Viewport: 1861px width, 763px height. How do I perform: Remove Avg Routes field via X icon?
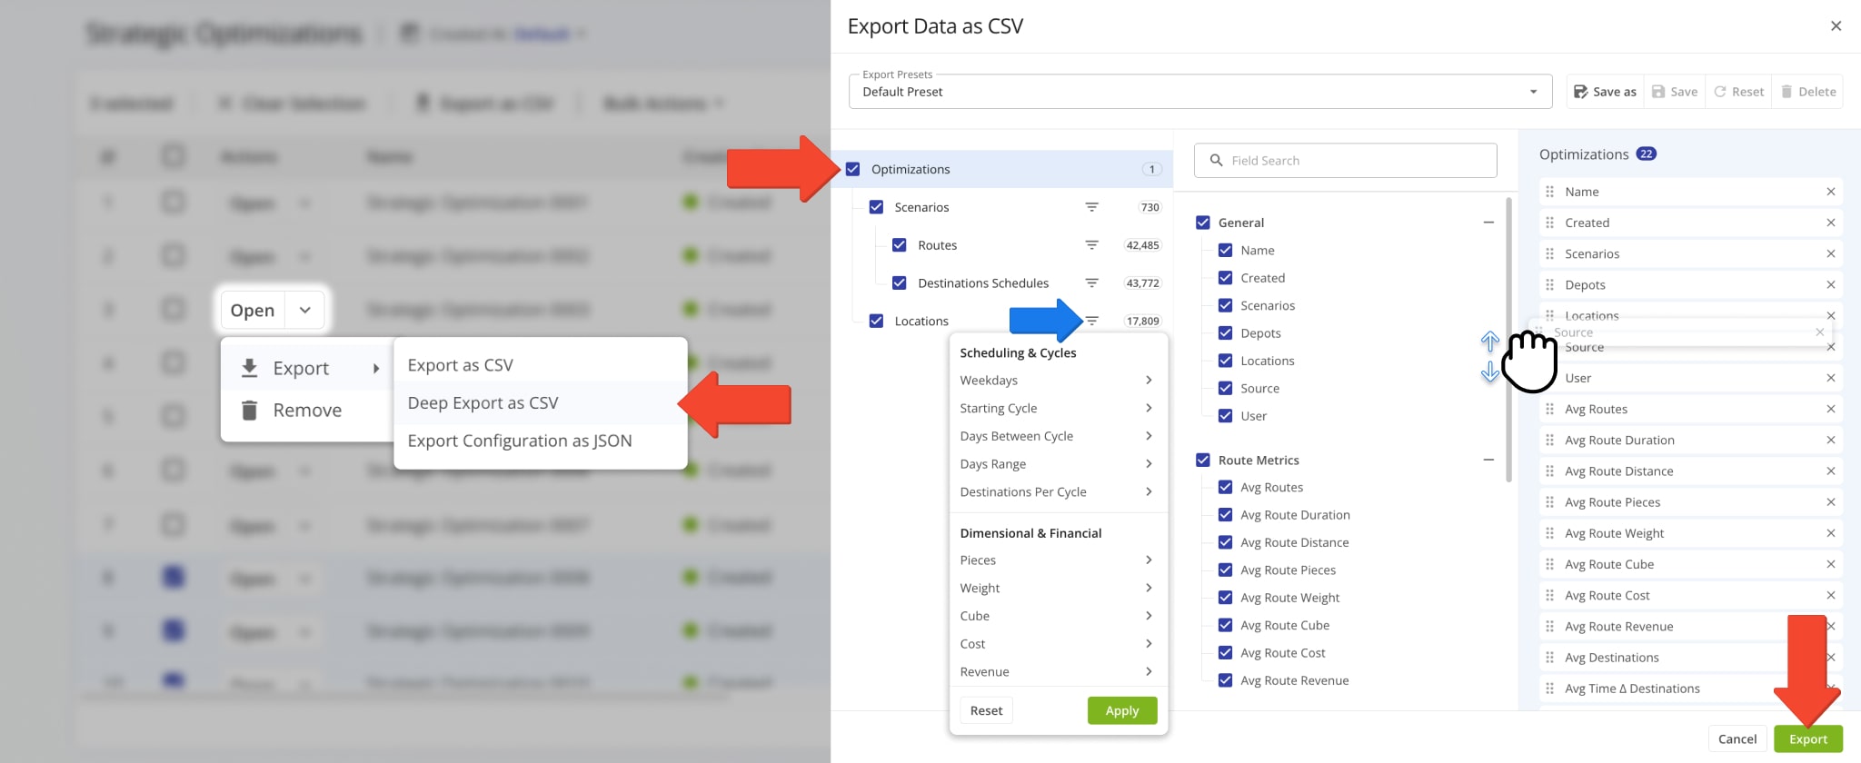point(1830,409)
